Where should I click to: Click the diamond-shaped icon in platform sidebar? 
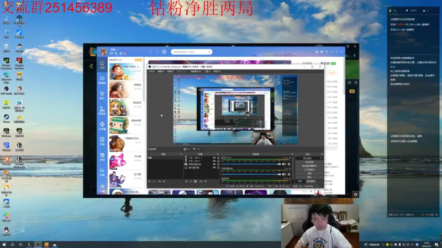[x=102, y=126]
